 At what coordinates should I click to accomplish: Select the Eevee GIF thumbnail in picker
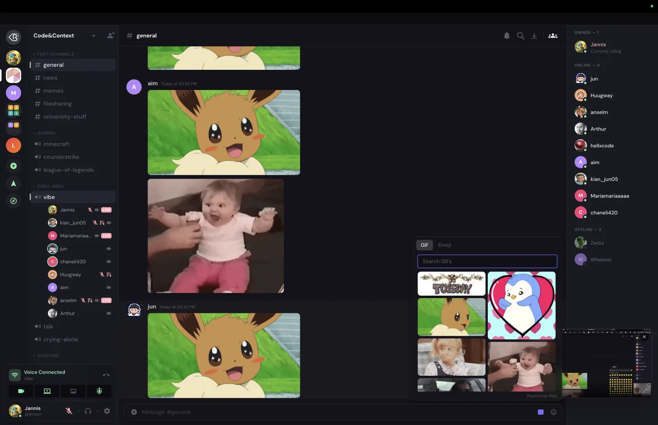click(452, 317)
